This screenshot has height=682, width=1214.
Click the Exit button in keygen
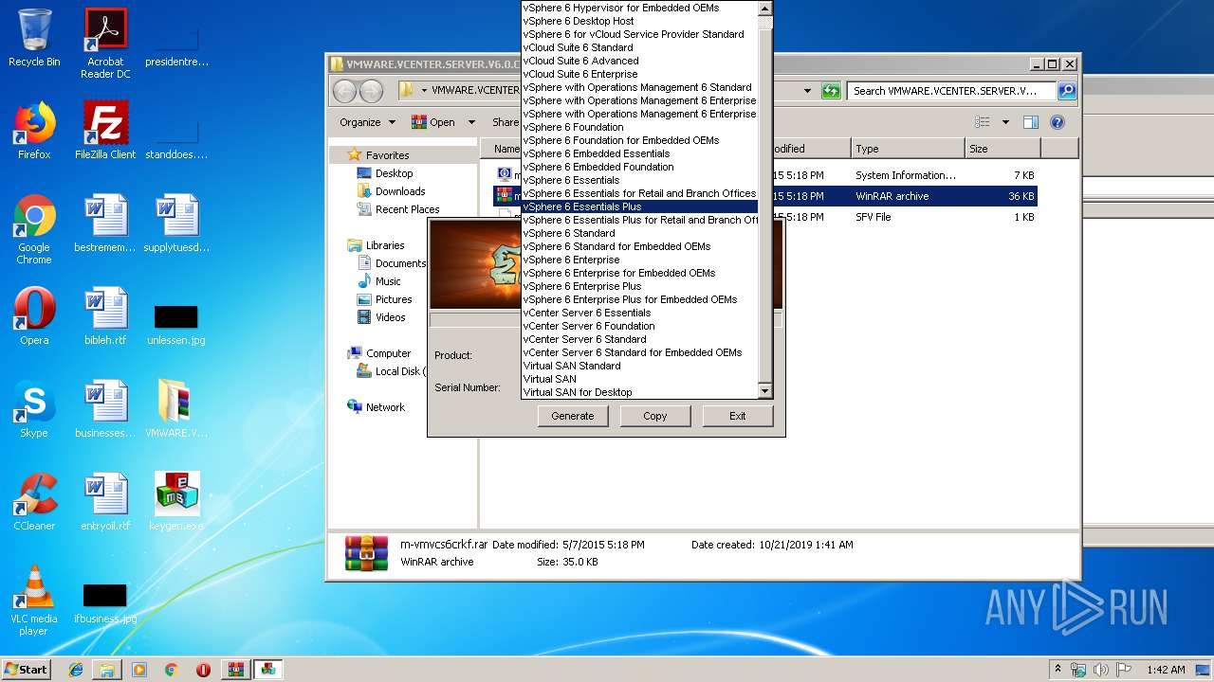(738, 416)
